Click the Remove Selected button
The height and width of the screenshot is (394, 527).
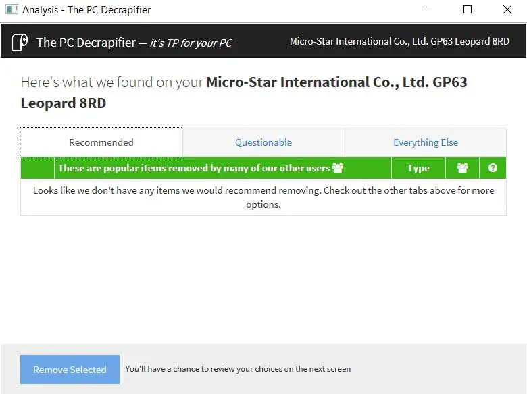[70, 369]
